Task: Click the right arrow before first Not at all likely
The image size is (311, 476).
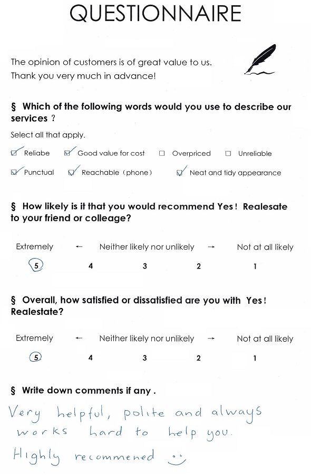Action: [211, 247]
